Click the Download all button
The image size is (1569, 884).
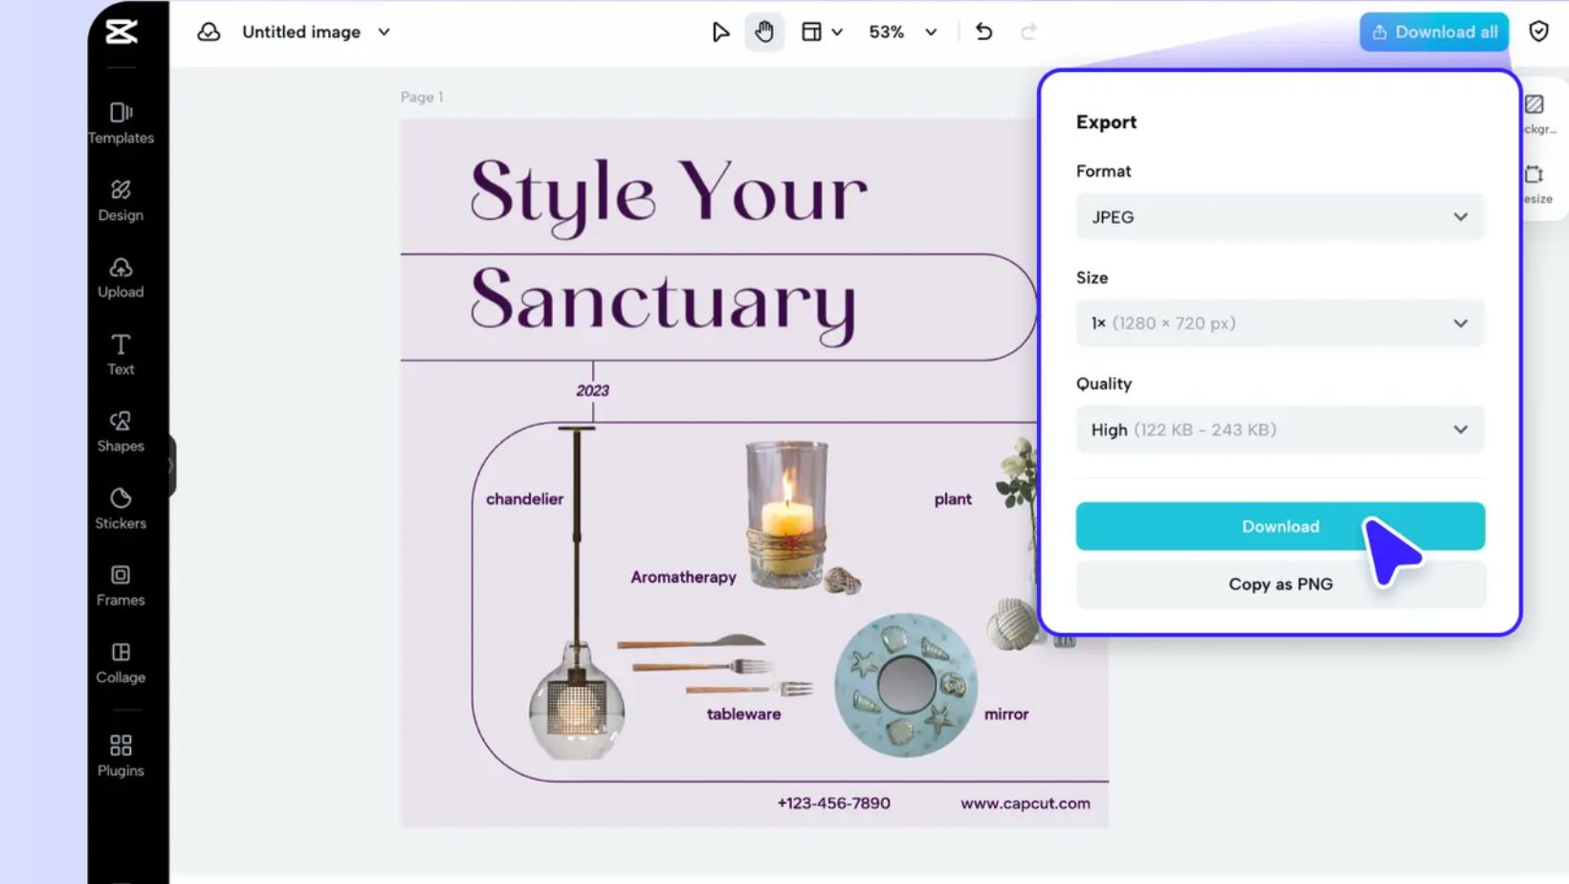coord(1434,32)
